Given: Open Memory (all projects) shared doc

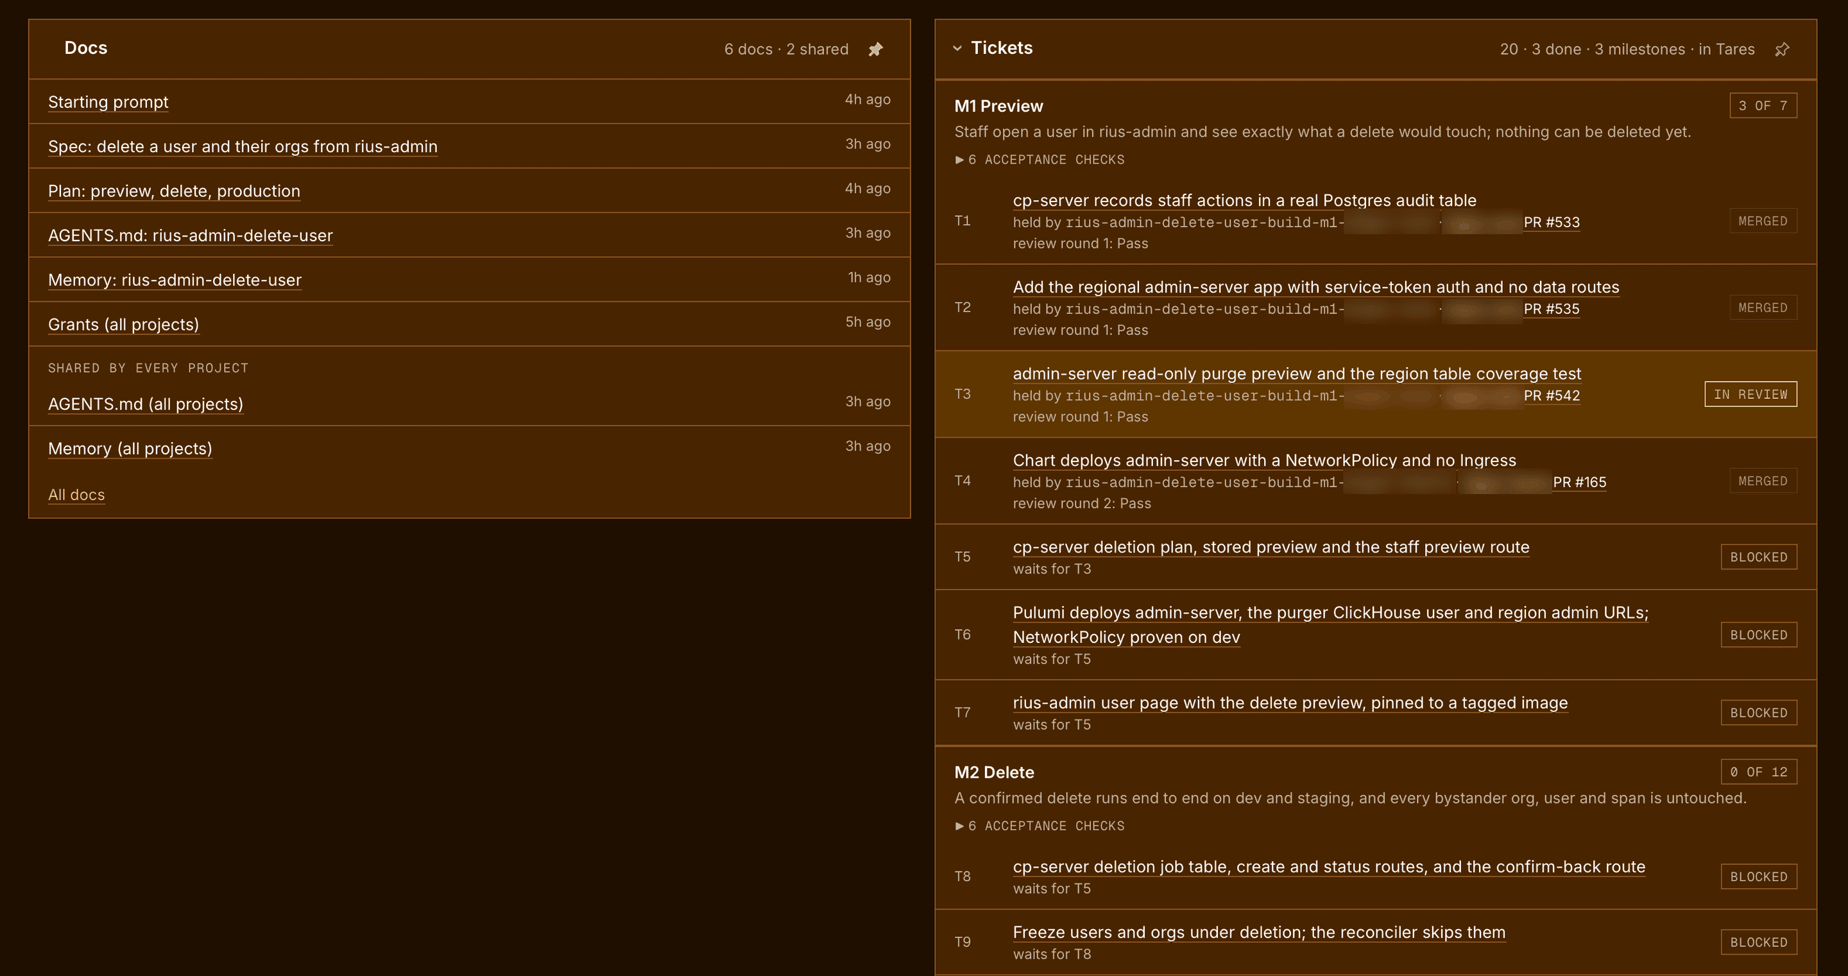Looking at the screenshot, I should (130, 449).
